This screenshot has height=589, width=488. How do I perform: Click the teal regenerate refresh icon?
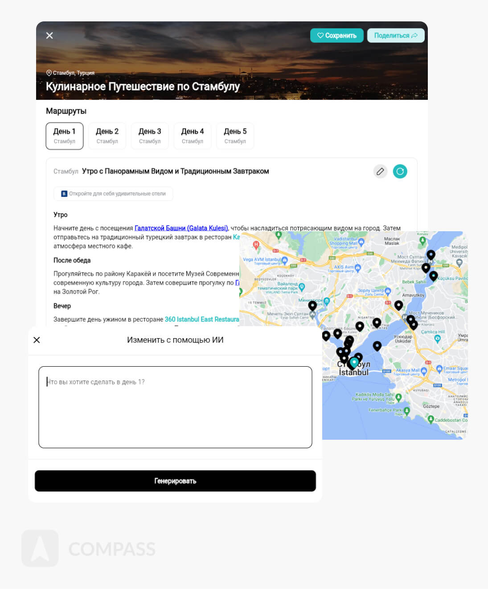[x=400, y=172]
